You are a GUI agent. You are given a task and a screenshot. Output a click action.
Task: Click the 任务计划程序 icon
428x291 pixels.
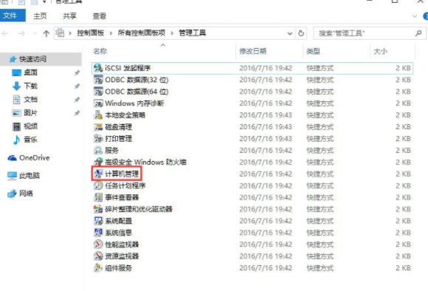(x=98, y=185)
